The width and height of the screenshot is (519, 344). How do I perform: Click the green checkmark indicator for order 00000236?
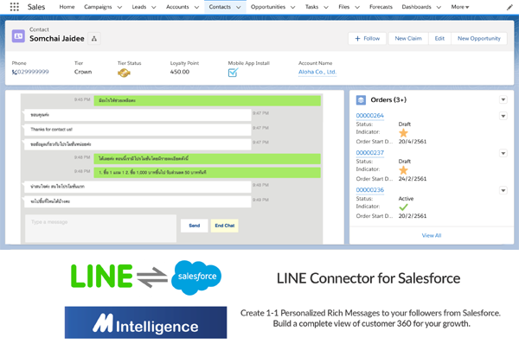(x=403, y=207)
